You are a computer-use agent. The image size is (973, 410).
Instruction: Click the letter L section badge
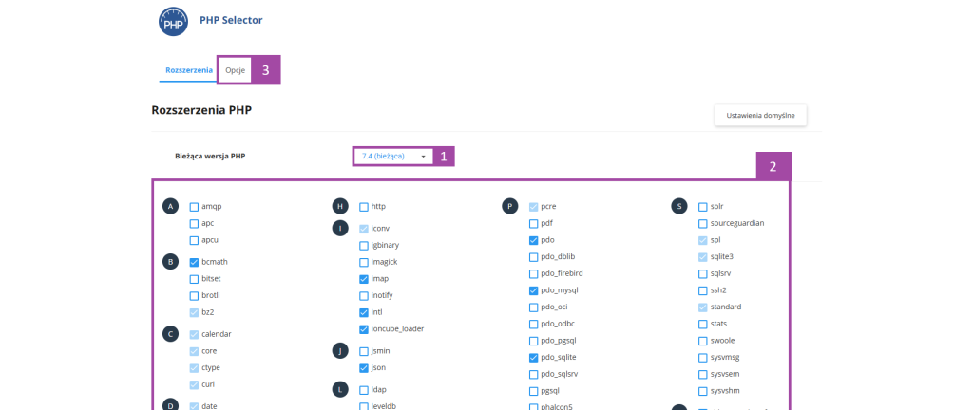pos(340,389)
